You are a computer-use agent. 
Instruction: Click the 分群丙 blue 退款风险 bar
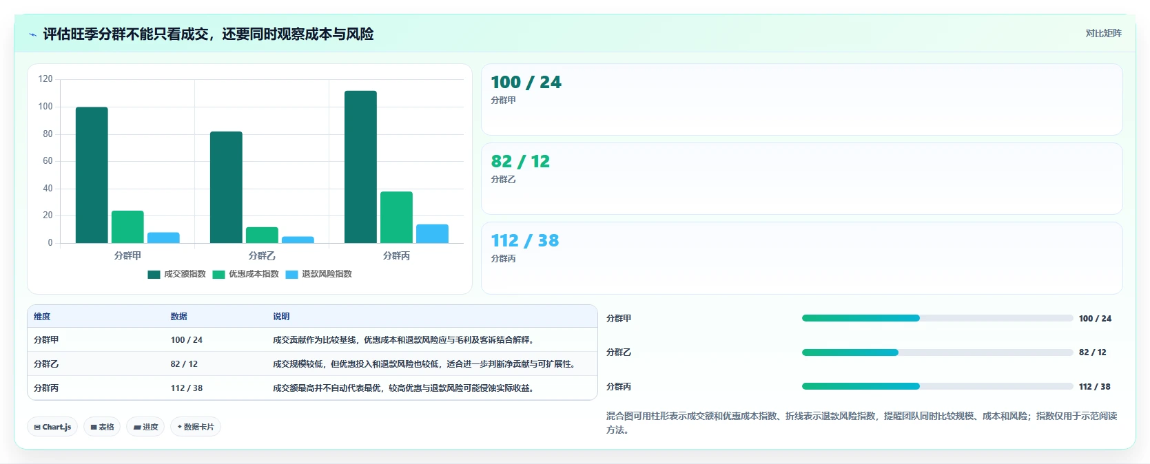[x=432, y=233]
